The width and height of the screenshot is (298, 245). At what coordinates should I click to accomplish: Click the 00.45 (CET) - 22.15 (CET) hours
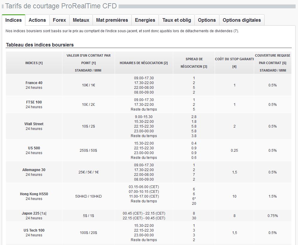pos(144,213)
